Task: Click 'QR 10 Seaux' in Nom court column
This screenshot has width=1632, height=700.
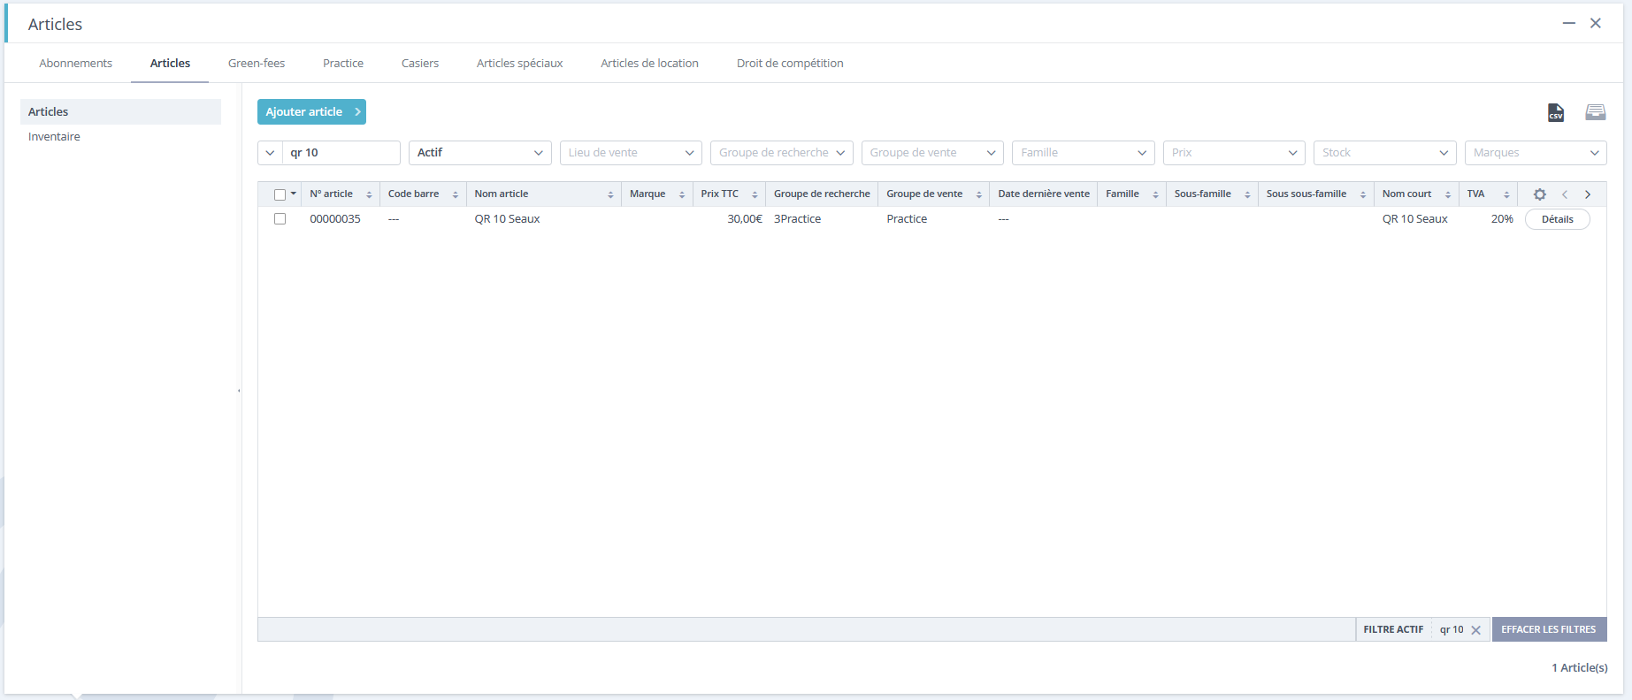Action: (1415, 219)
